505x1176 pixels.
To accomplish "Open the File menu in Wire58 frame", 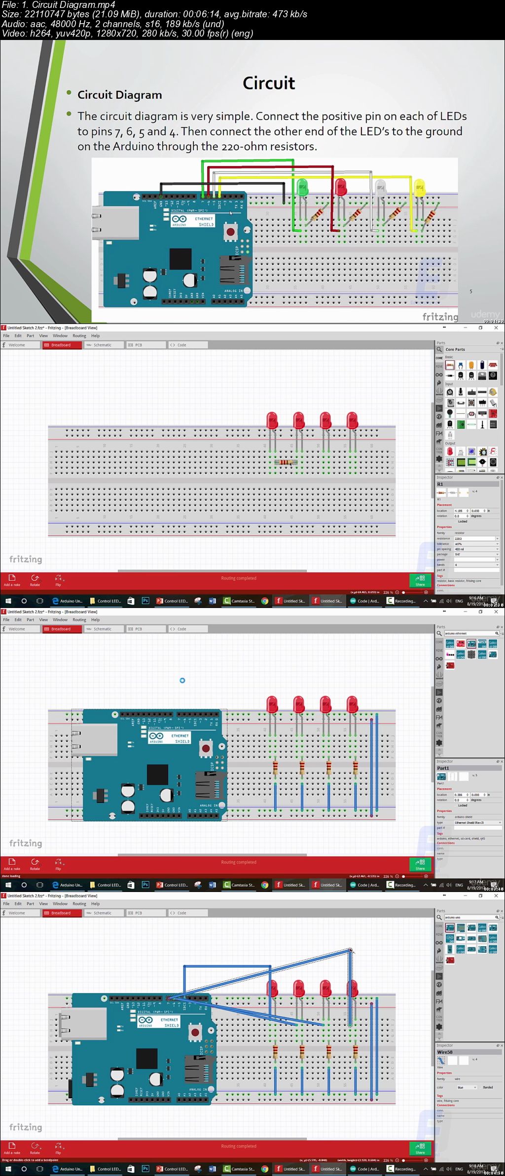I will click(x=6, y=904).
